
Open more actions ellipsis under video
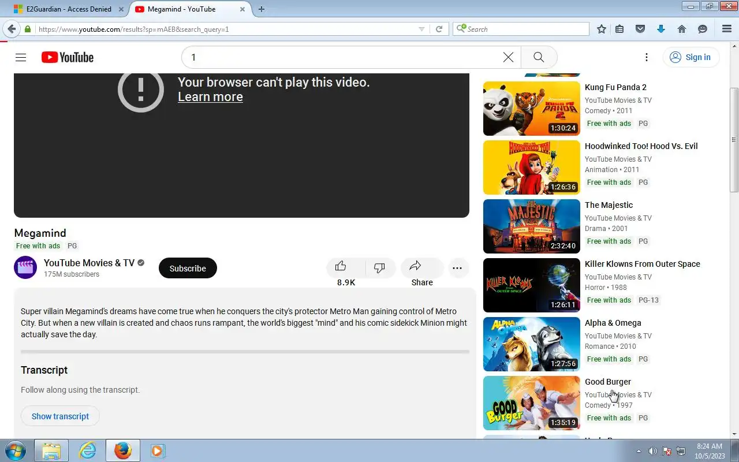pos(457,268)
